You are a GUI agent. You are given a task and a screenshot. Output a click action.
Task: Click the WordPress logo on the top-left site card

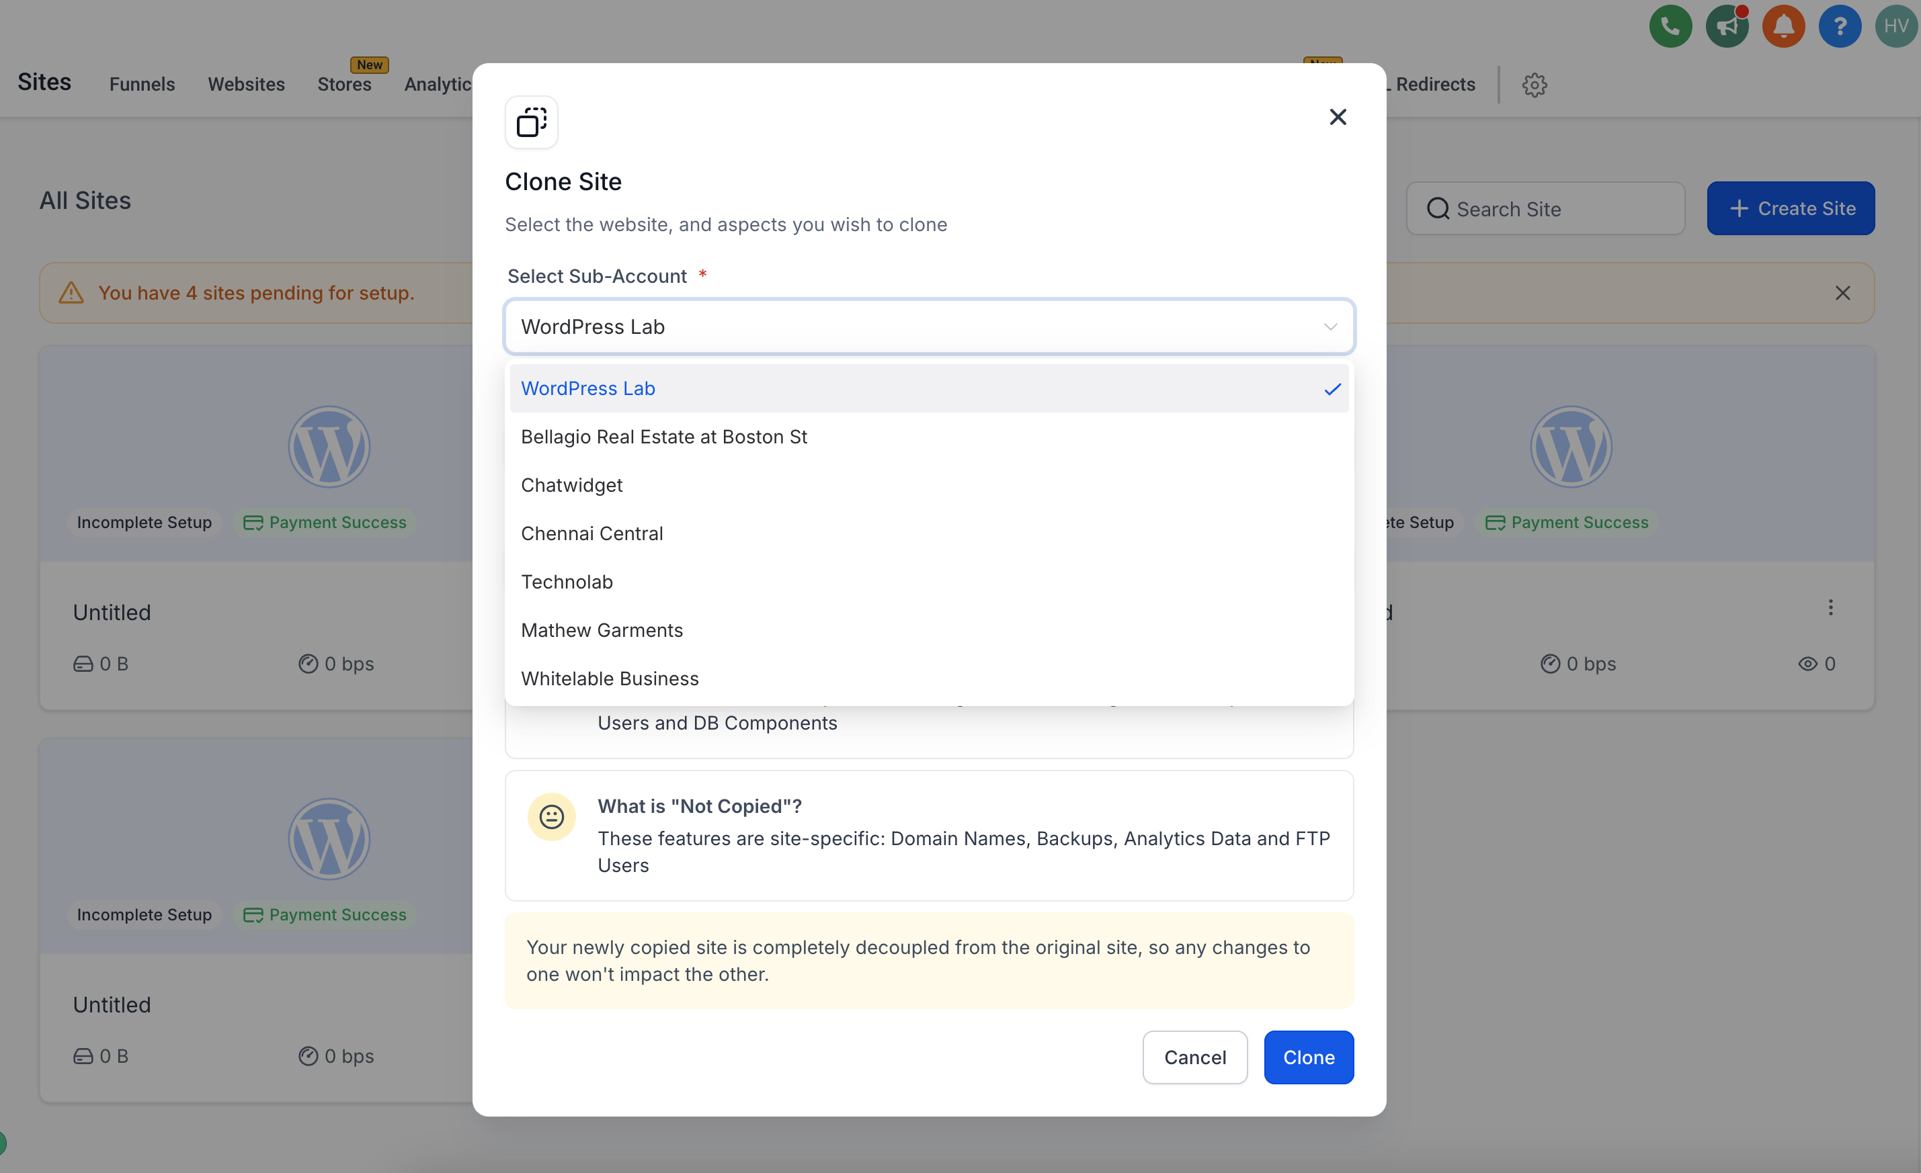(x=329, y=447)
